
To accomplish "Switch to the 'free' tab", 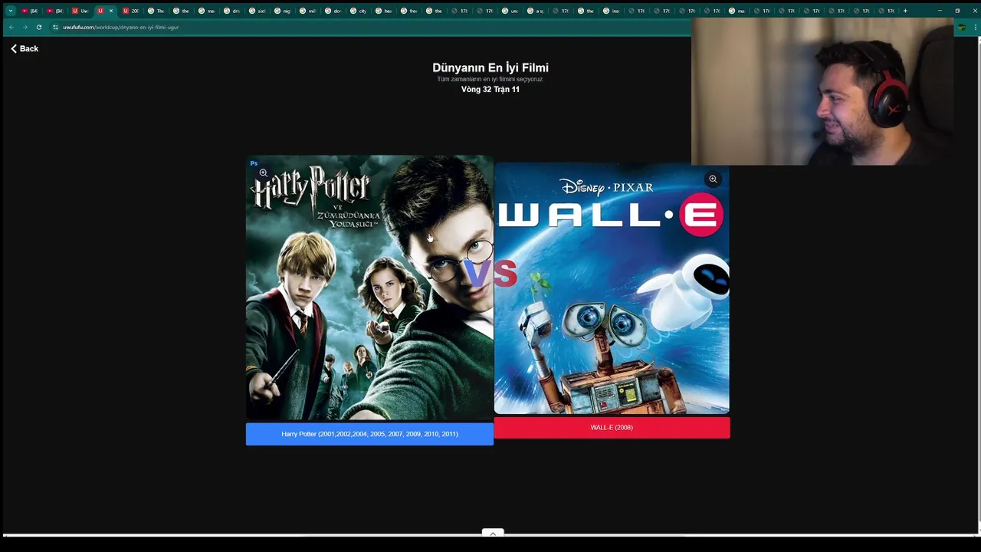I will point(408,11).
